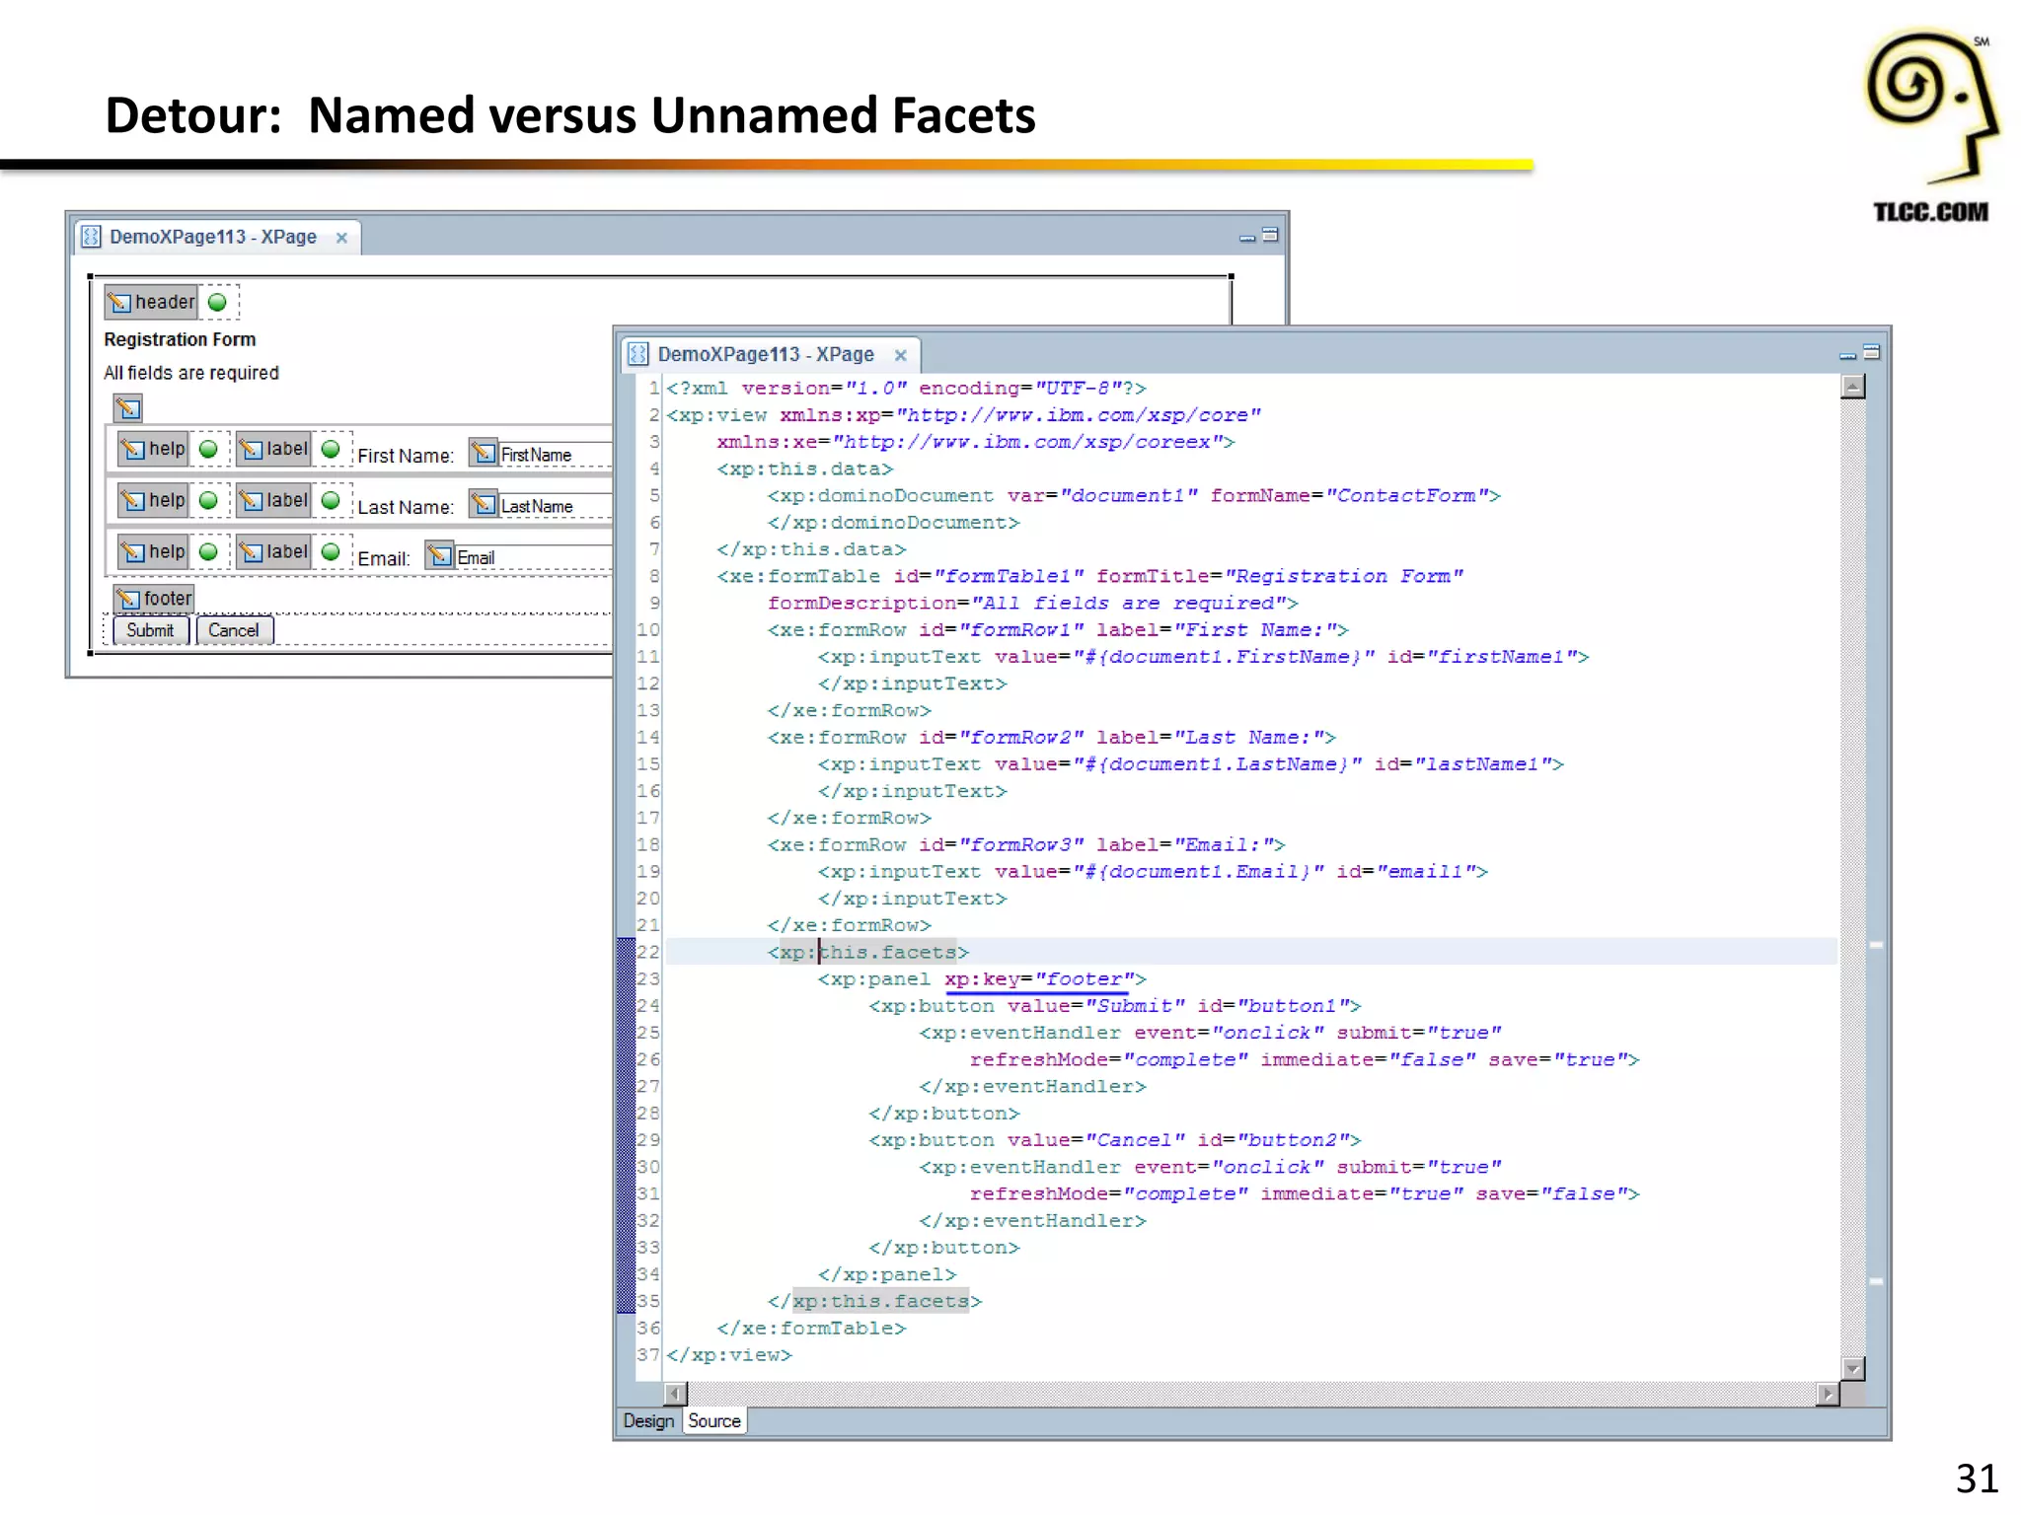Click the green dot after help in Last Name row
The image size is (2021, 1515).
point(208,500)
